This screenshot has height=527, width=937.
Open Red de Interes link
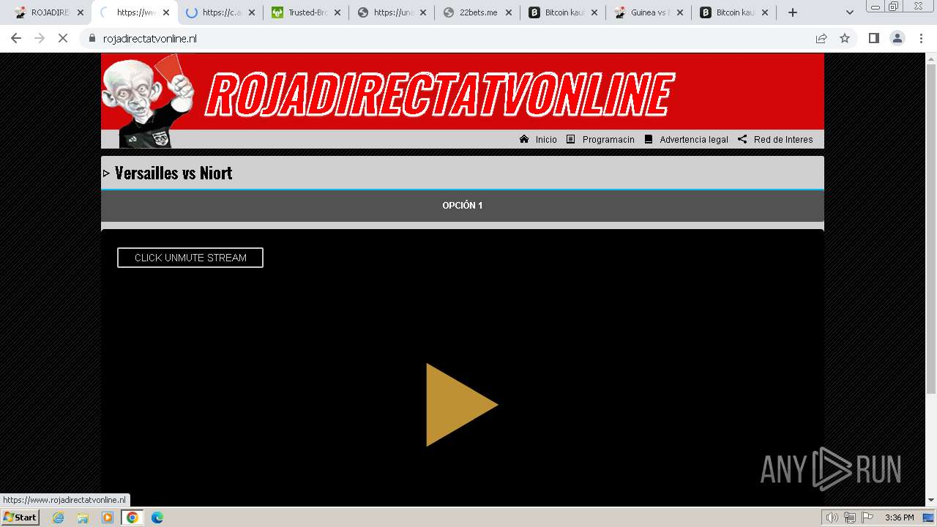[x=783, y=140]
